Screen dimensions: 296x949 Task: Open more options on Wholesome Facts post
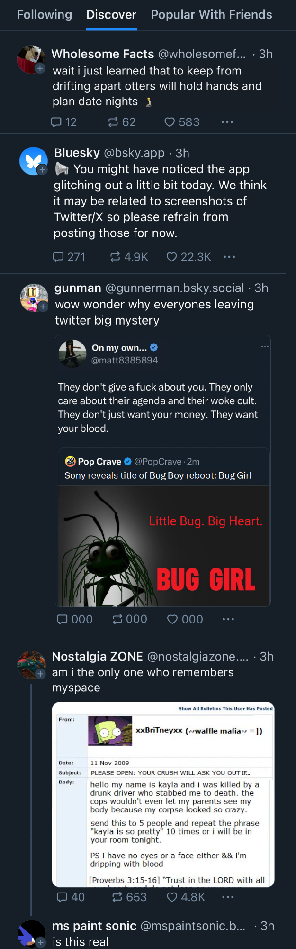pos(227,122)
